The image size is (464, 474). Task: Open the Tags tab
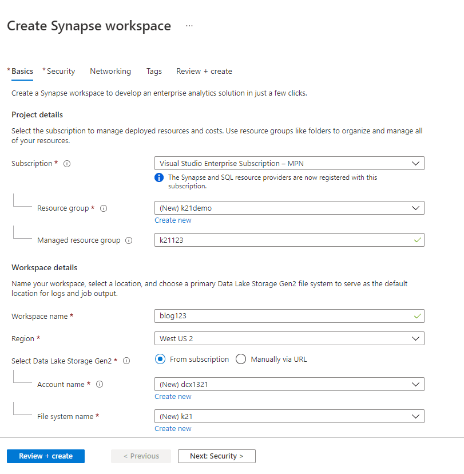[154, 72]
